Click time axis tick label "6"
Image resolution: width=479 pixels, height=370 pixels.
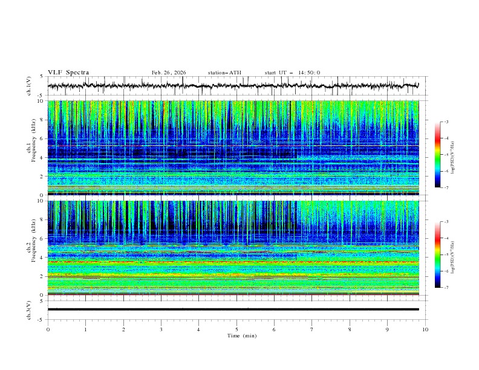pos(274,329)
